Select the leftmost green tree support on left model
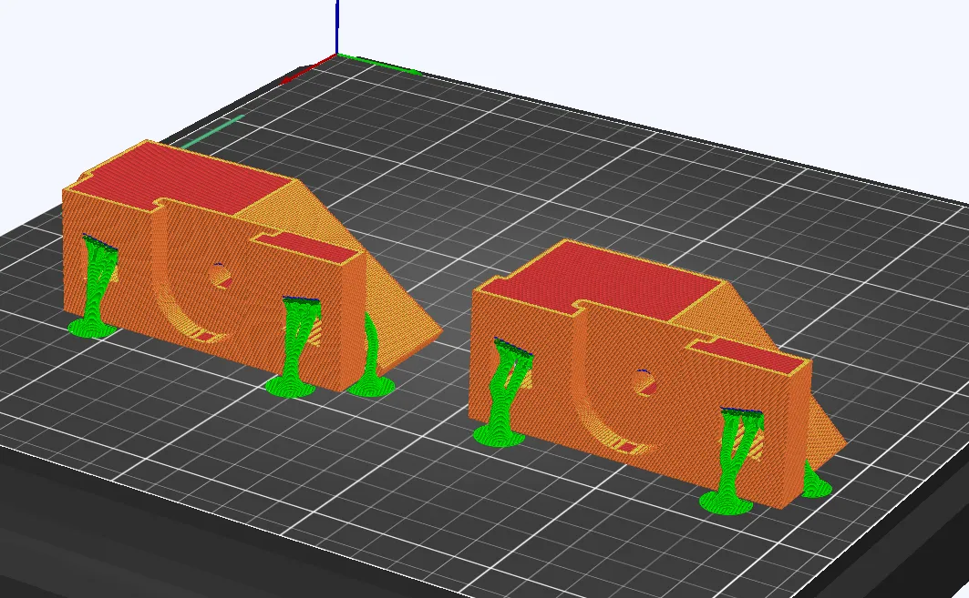Image resolution: width=969 pixels, height=598 pixels. (96, 287)
